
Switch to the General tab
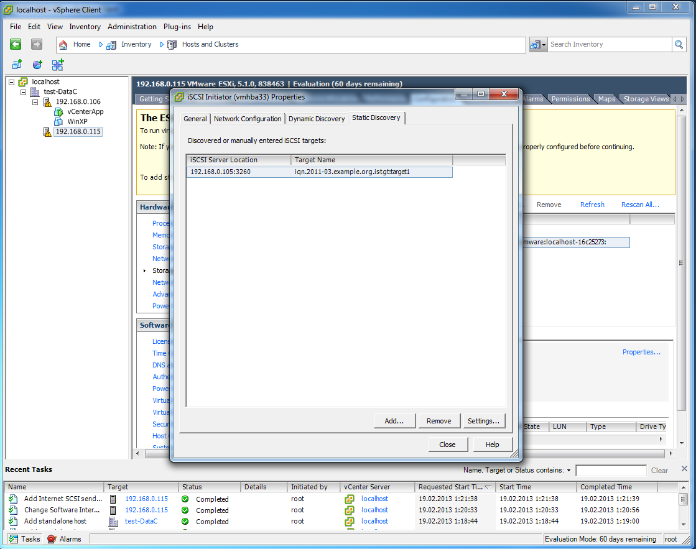coord(195,119)
